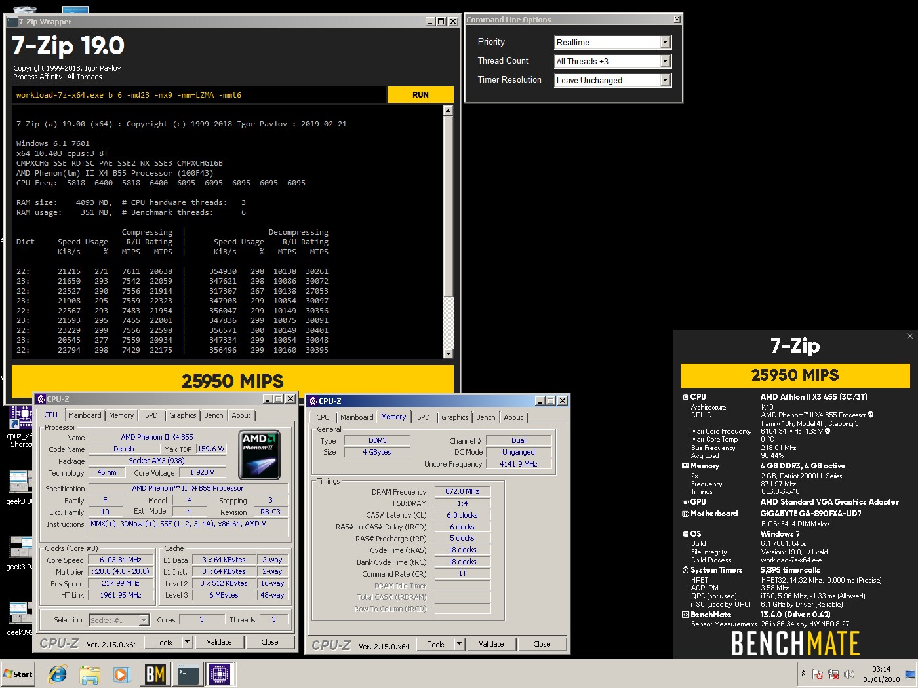Viewport: 918px width, 688px height.
Task: Click Tools button in CPU-Z Memory window
Action: 435,644
